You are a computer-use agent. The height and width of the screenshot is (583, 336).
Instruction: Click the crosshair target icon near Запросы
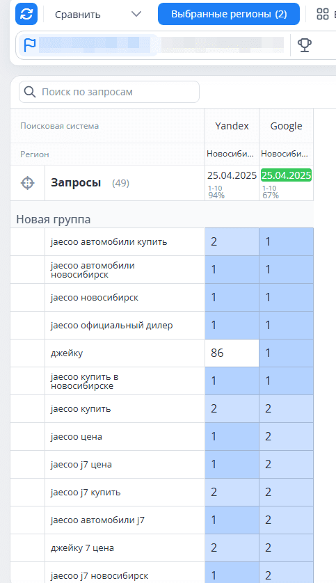pos(28,183)
